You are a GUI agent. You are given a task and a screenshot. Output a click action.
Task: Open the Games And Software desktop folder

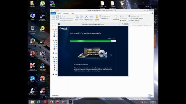(103, 5)
